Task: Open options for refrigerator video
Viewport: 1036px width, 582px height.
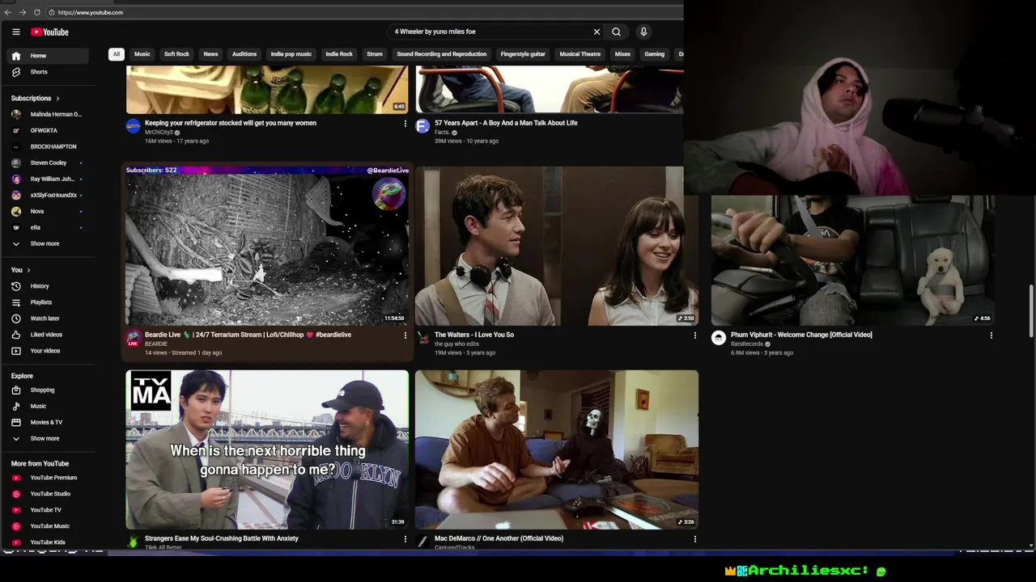Action: click(405, 124)
